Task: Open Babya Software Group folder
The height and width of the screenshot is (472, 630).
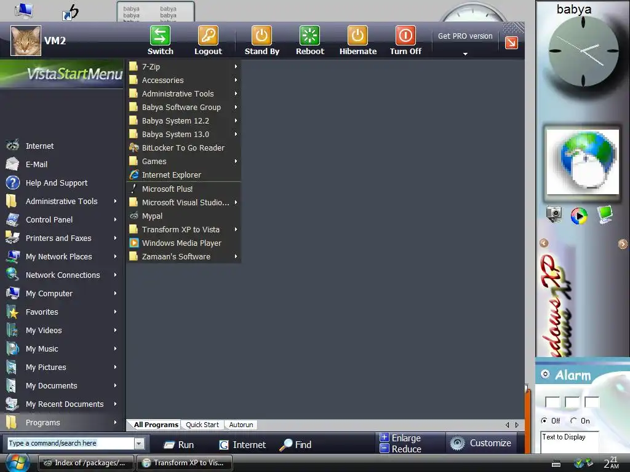Action: (x=181, y=107)
